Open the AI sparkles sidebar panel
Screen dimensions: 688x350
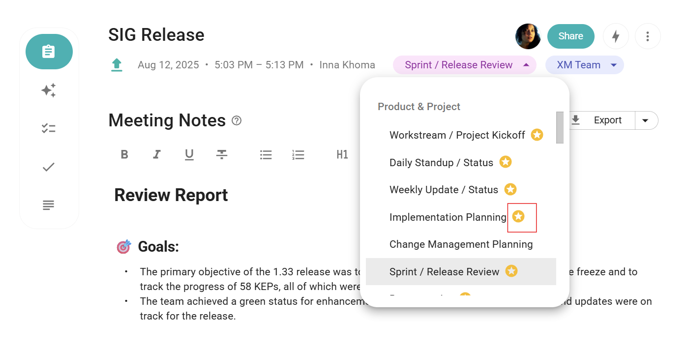coord(49,90)
